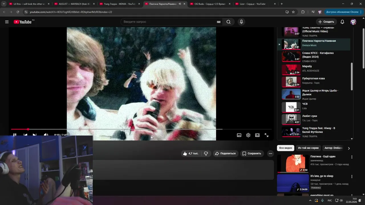Viewport: 365px width, 205px height.
Task: Click the YouTube URL address bar
Action: [154, 12]
